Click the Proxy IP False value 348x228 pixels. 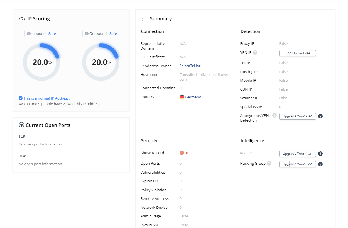click(283, 43)
